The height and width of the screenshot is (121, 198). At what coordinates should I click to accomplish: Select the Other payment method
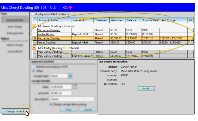[x=34, y=71]
